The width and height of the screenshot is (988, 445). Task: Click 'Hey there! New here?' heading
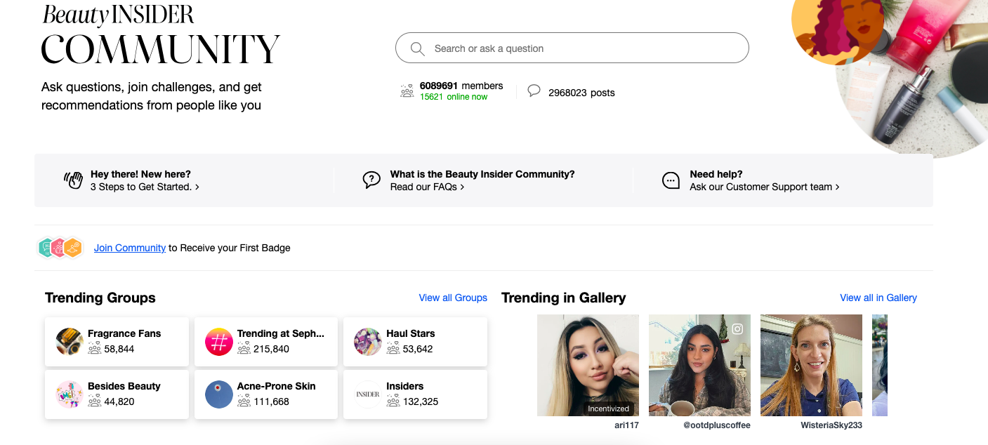click(x=140, y=174)
